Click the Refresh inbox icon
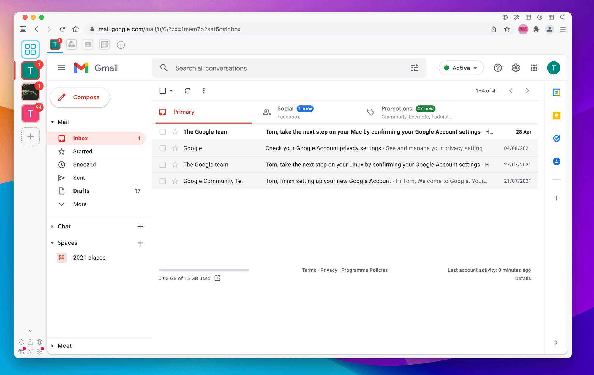This screenshot has width=594, height=375. coord(188,91)
